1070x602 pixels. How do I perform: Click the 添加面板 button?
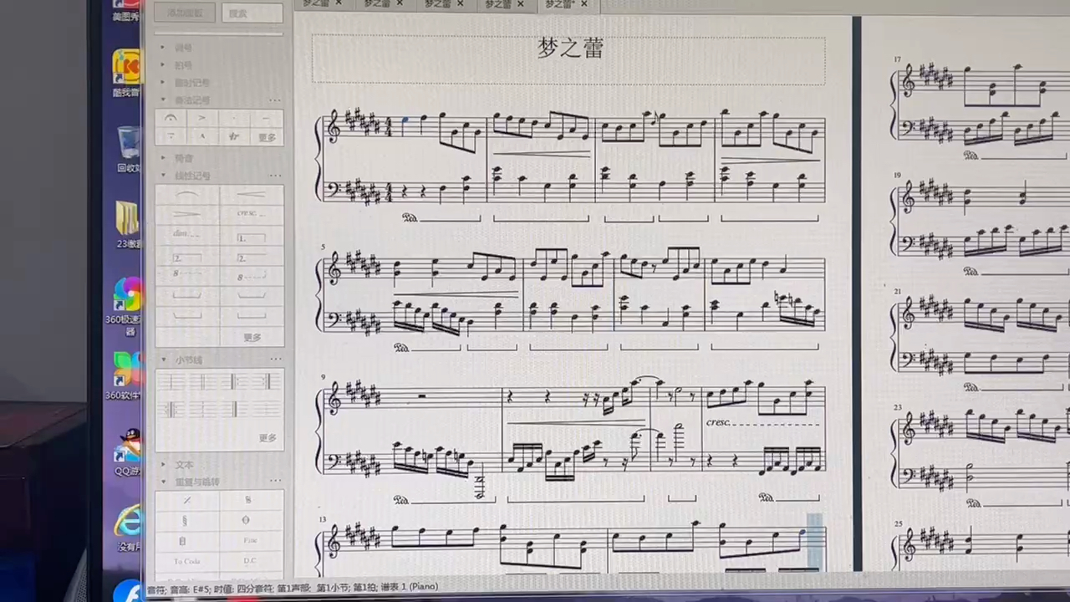coord(184,13)
